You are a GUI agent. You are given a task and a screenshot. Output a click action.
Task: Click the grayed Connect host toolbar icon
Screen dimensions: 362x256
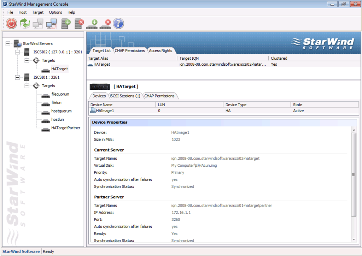[38, 24]
